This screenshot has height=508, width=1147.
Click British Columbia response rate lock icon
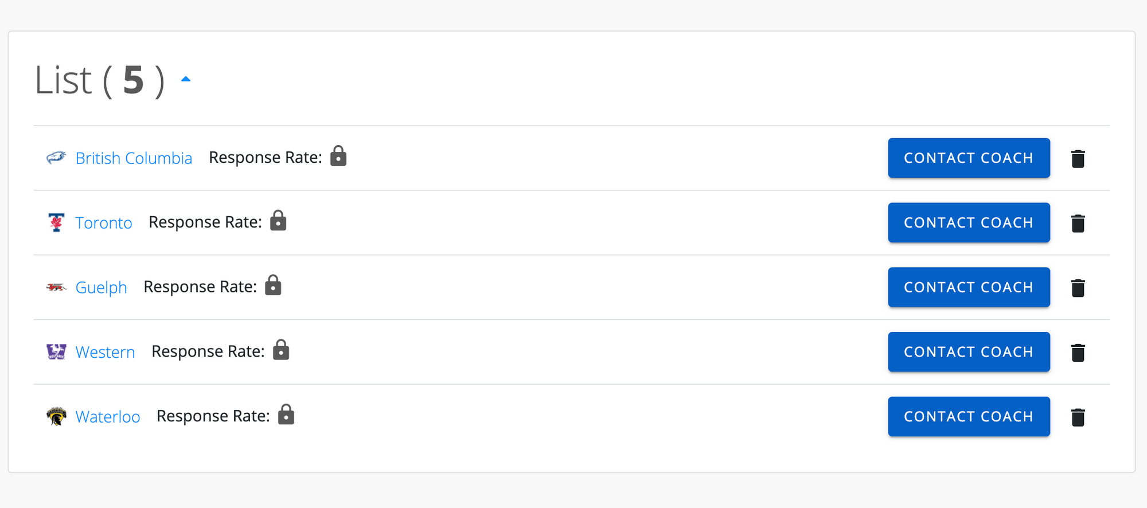[338, 156]
